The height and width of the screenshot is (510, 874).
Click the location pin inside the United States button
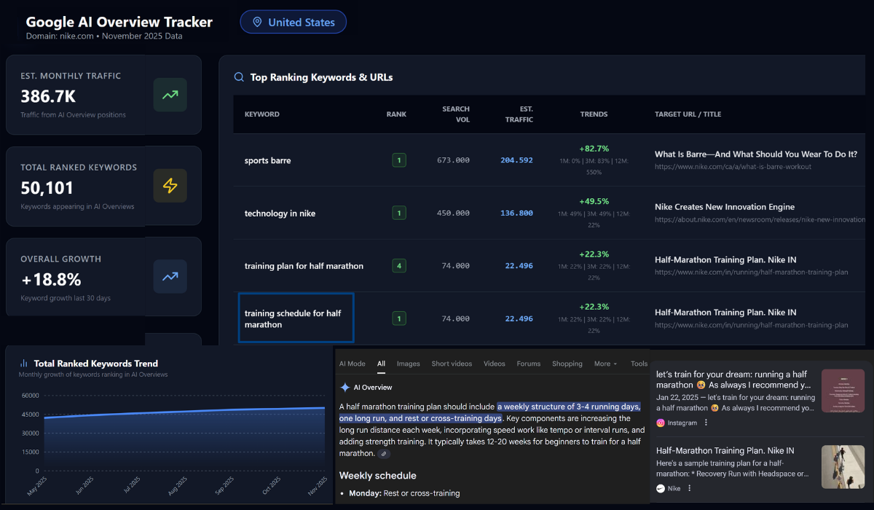(257, 22)
